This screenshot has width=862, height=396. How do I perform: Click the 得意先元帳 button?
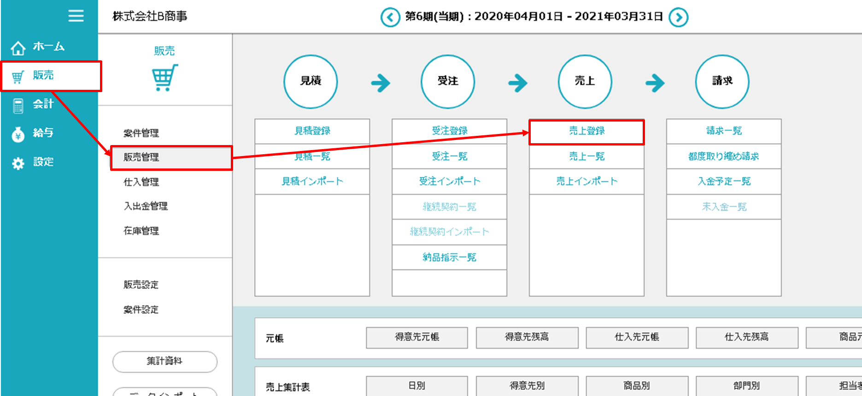point(417,338)
